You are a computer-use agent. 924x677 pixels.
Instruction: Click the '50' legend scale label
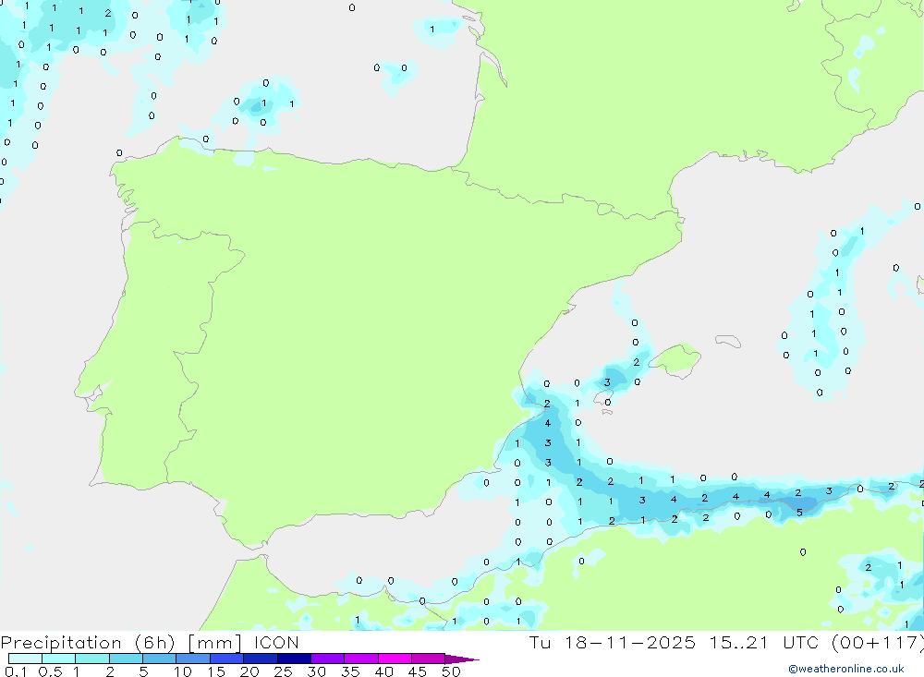coord(451,671)
